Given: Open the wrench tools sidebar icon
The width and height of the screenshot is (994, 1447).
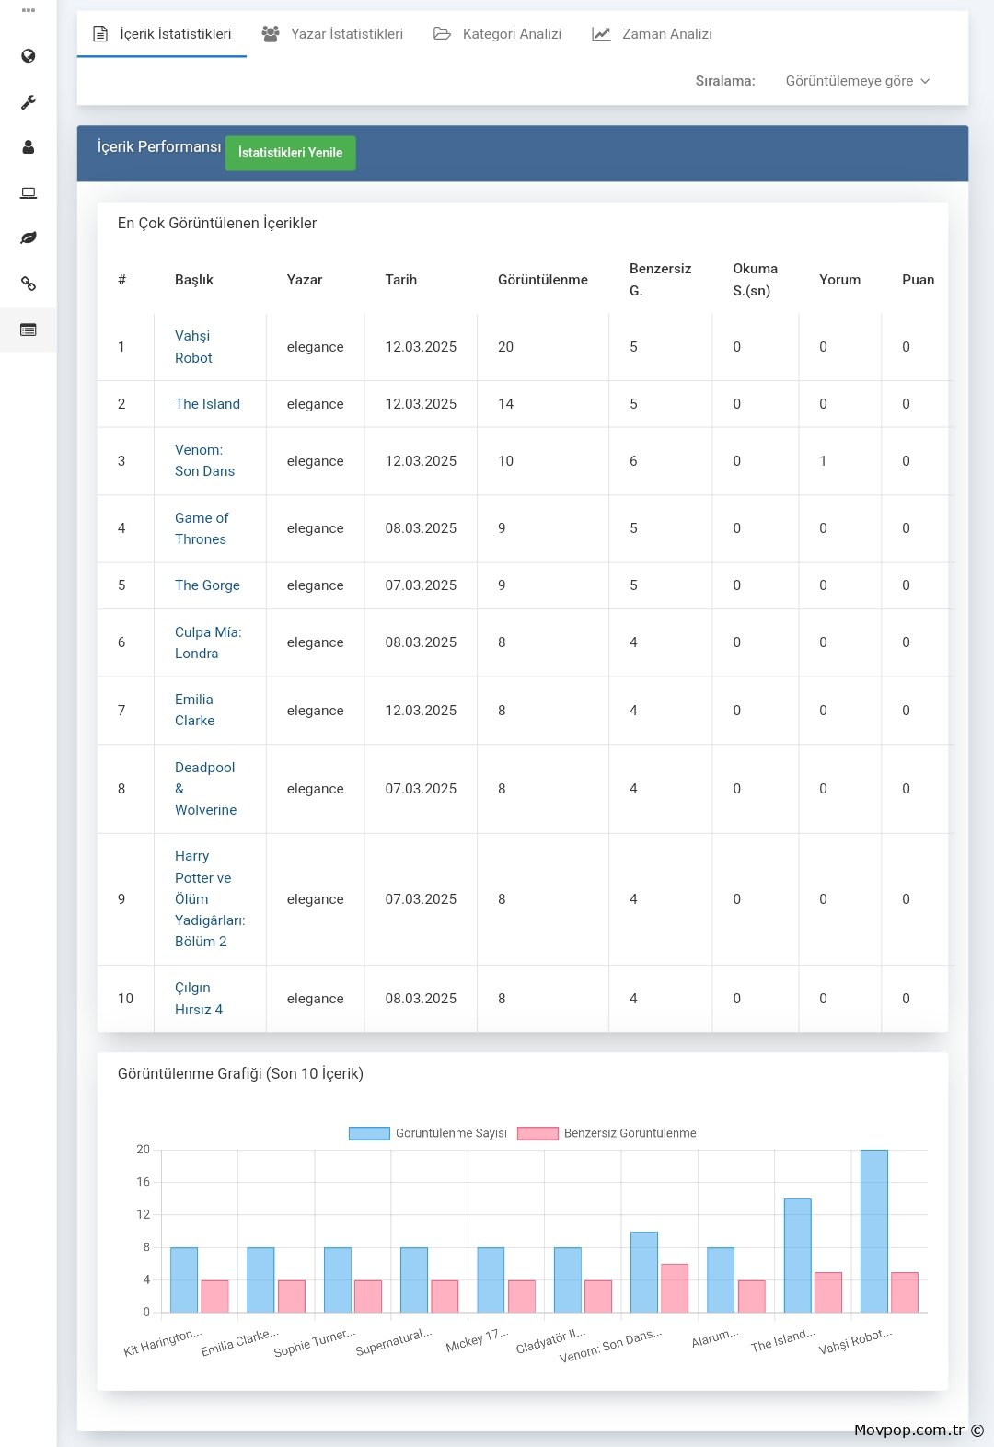Looking at the screenshot, I should pos(29,102).
